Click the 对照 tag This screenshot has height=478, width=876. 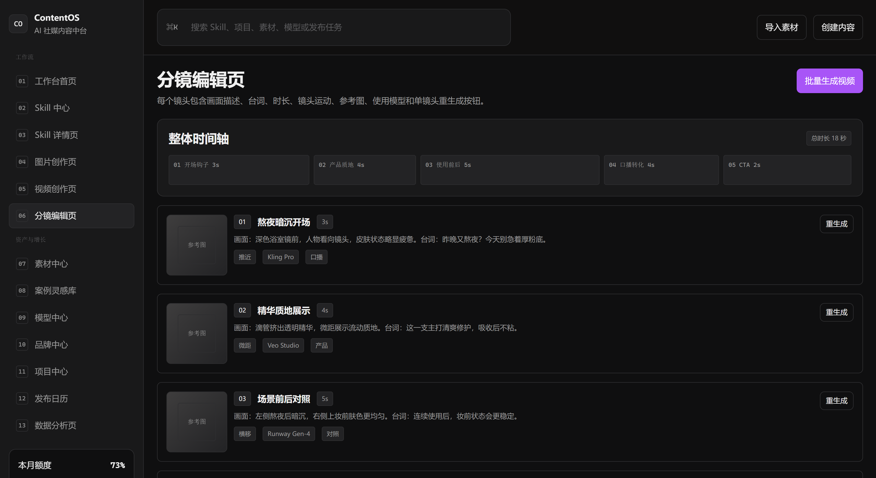[333, 434]
